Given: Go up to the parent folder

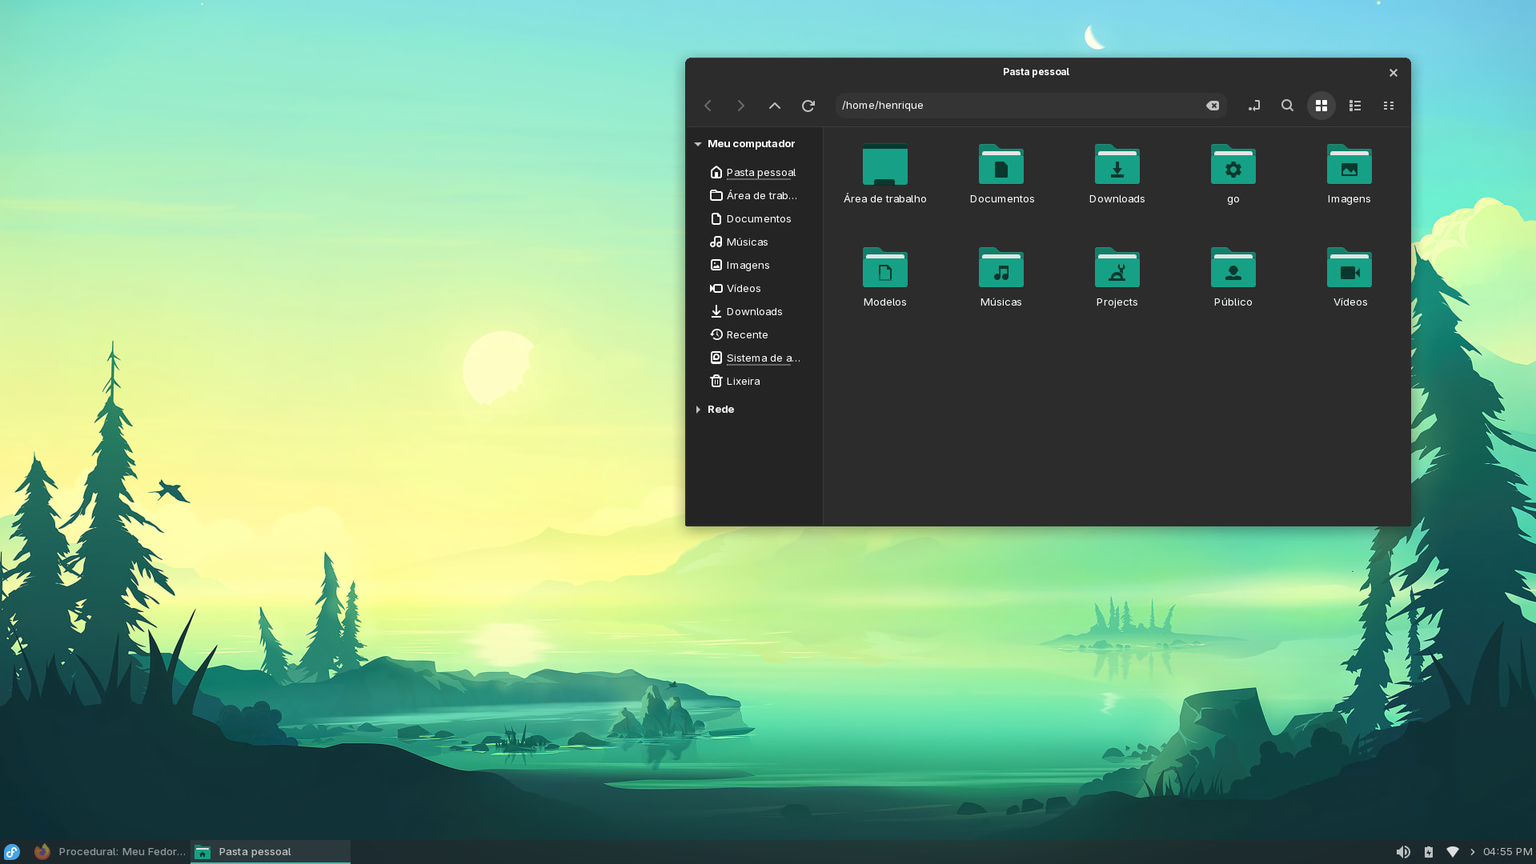Looking at the screenshot, I should 775,106.
